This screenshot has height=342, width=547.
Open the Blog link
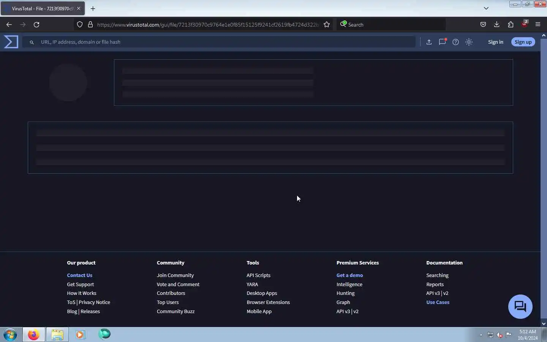click(72, 312)
